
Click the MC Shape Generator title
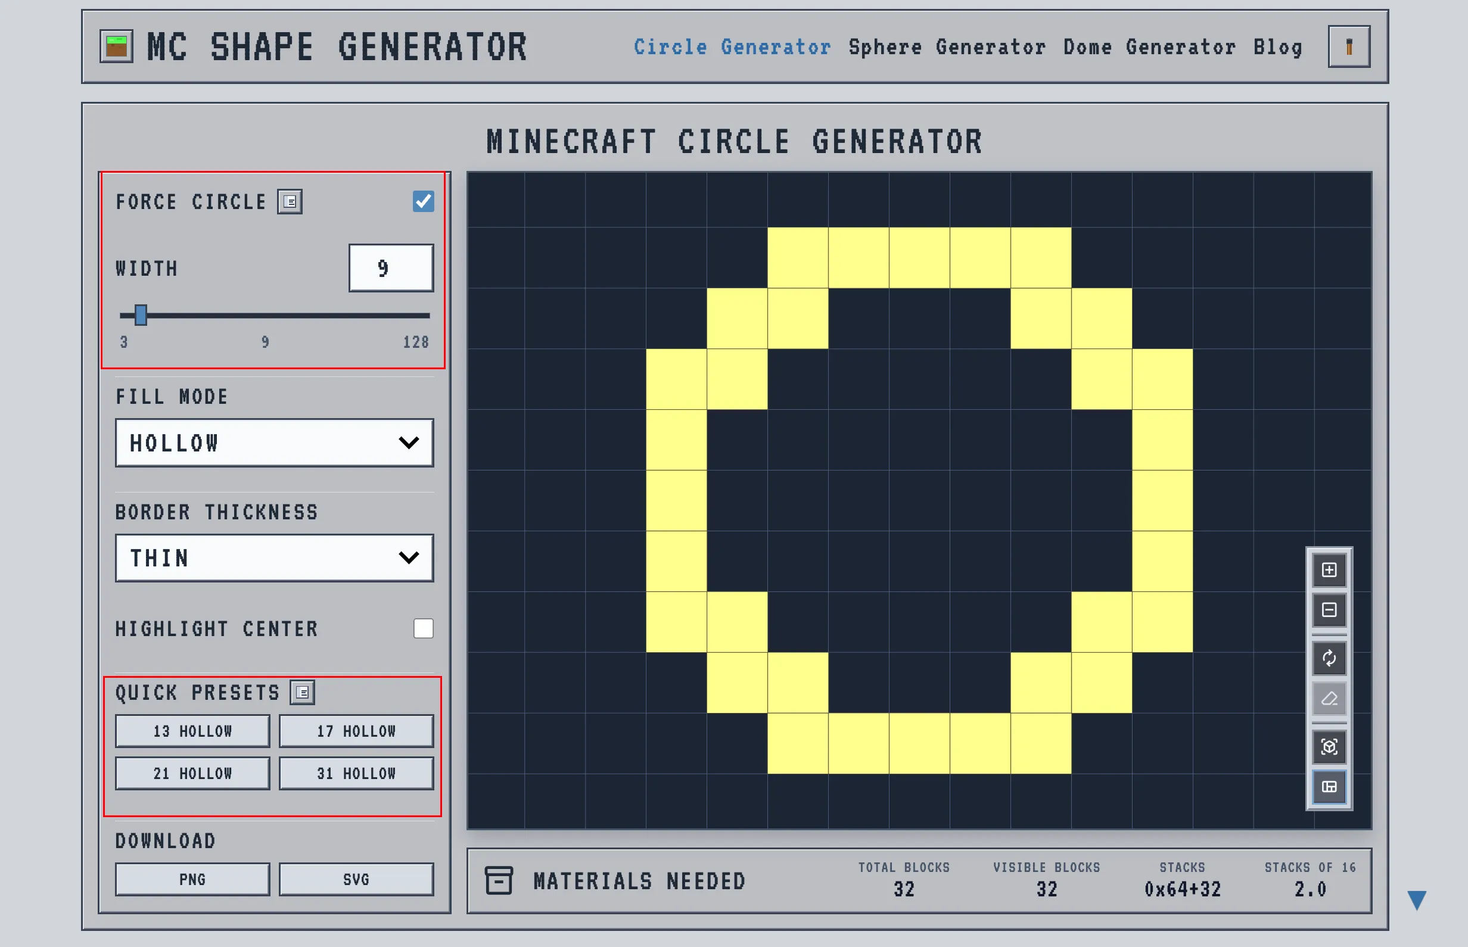337,46
